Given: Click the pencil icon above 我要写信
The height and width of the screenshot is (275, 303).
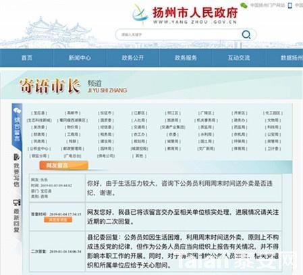Looking at the screenshot, I should click(17, 157).
